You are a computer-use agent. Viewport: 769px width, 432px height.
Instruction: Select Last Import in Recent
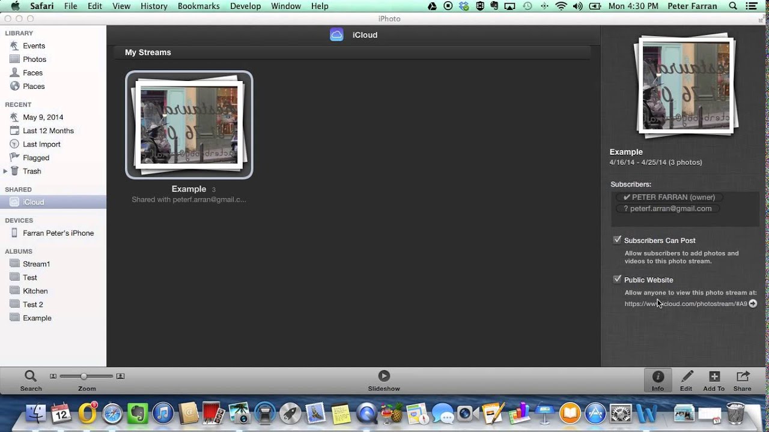tap(41, 144)
